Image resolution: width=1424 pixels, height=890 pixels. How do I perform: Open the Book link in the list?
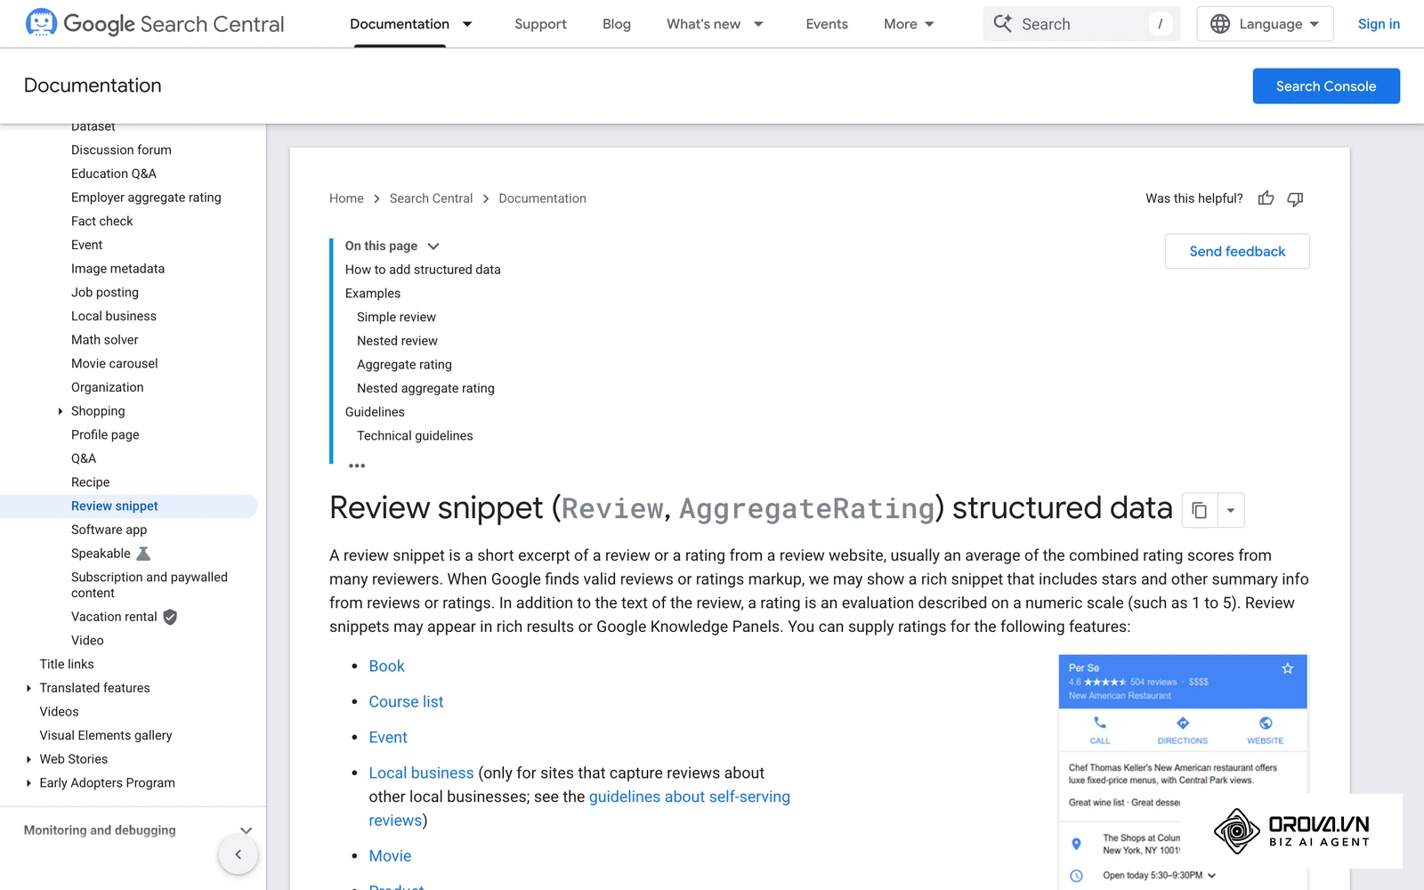click(x=386, y=666)
